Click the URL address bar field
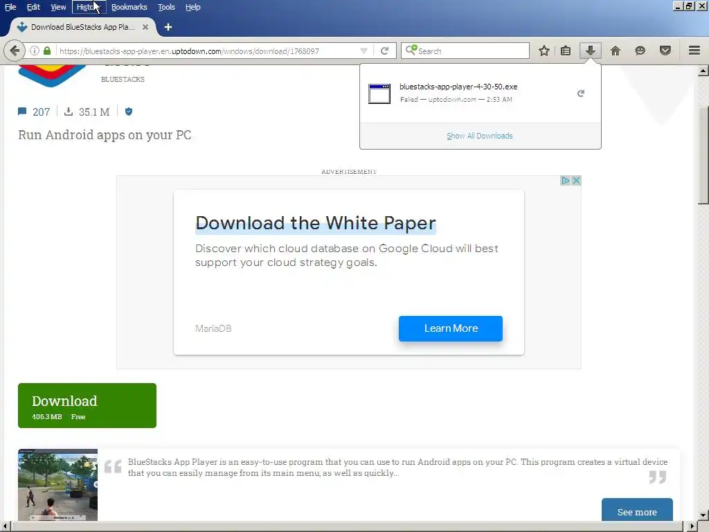Image resolution: width=709 pixels, height=532 pixels. pyautogui.click(x=208, y=51)
